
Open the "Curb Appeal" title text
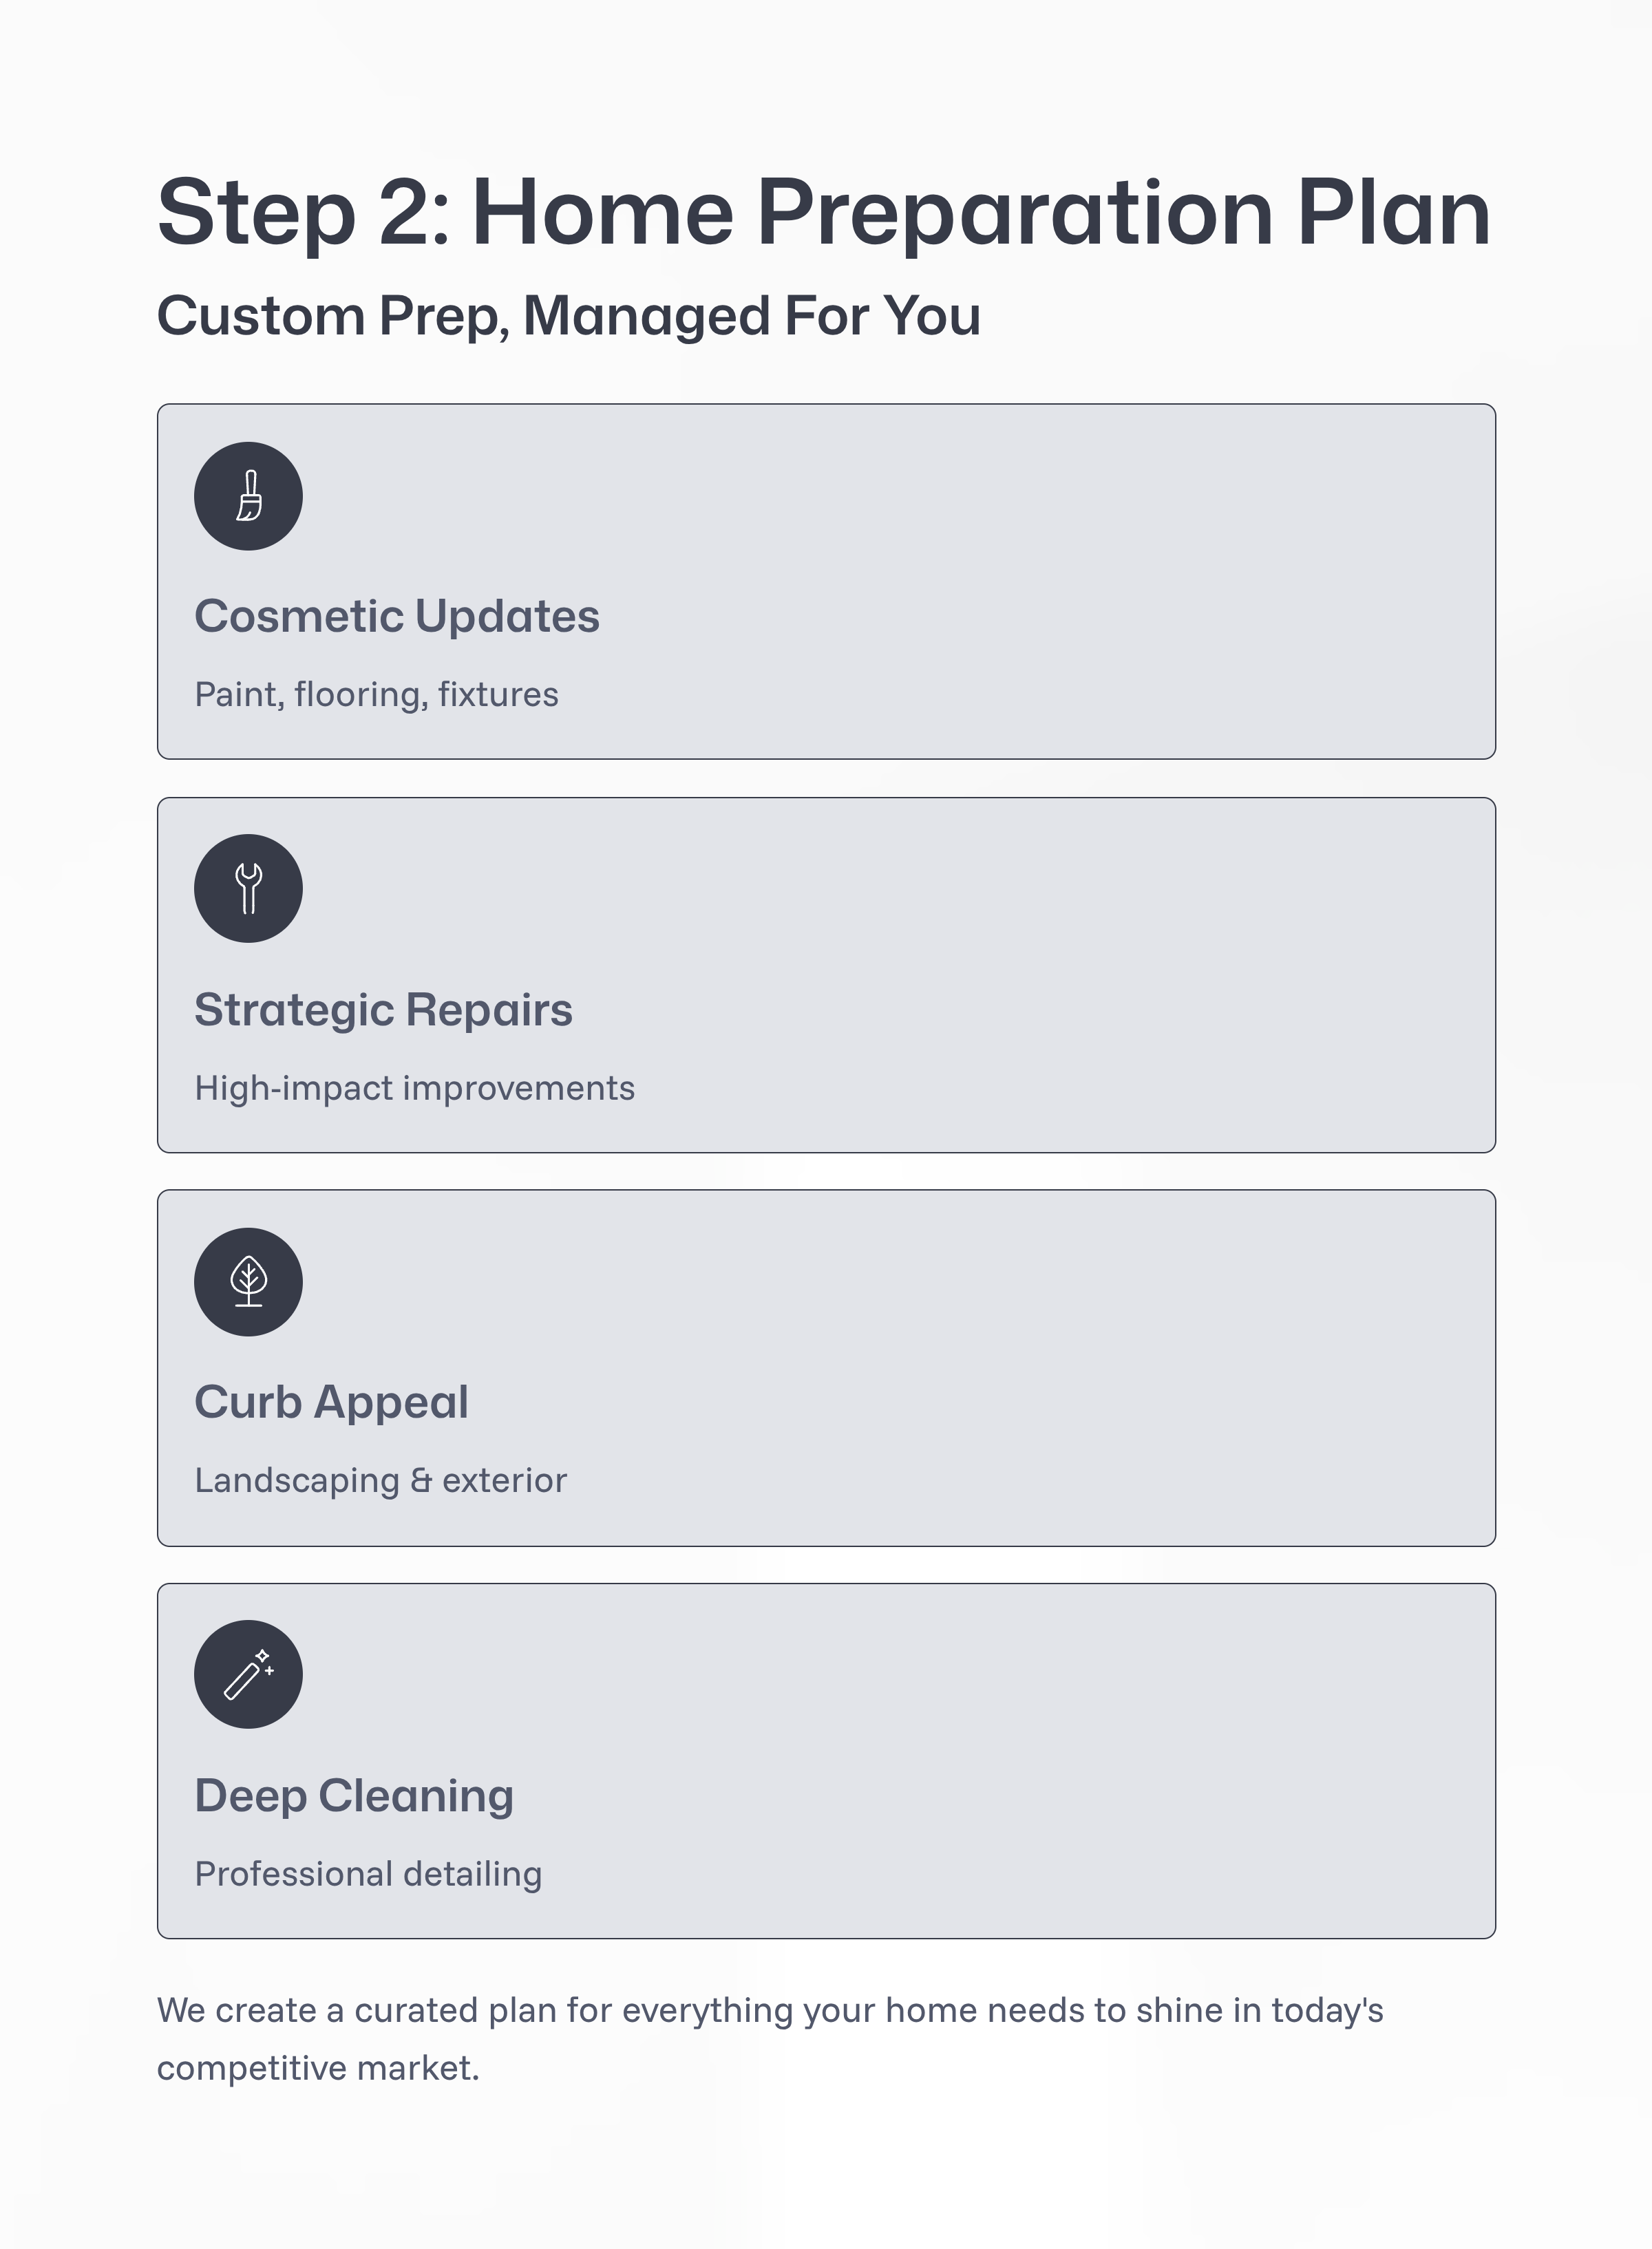point(331,1401)
